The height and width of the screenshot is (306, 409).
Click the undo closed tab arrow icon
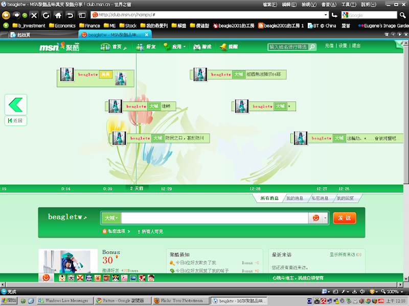click(70, 15)
